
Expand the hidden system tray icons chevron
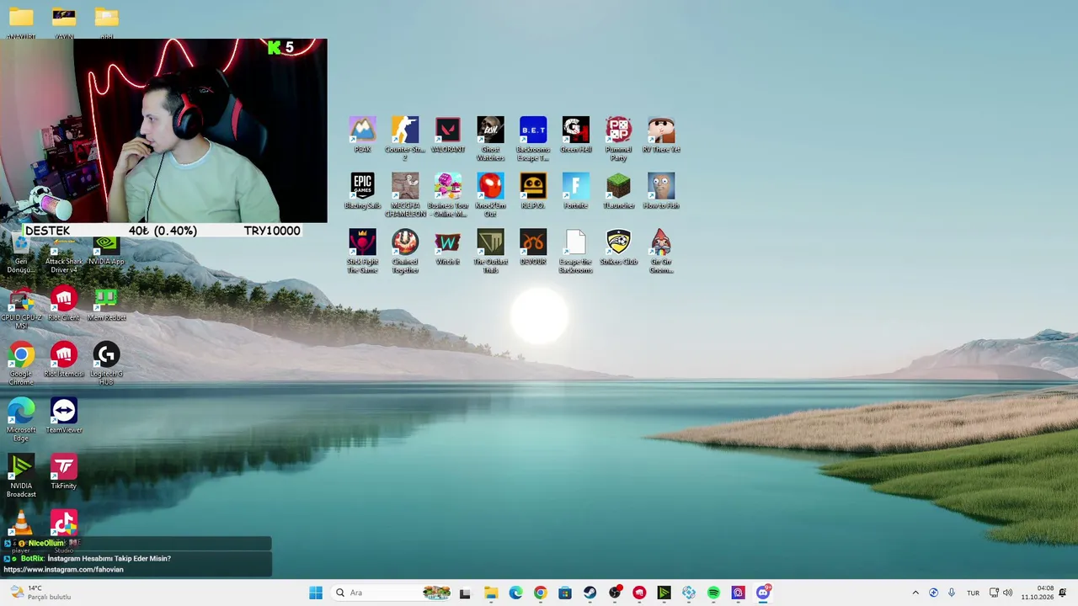[x=915, y=593]
